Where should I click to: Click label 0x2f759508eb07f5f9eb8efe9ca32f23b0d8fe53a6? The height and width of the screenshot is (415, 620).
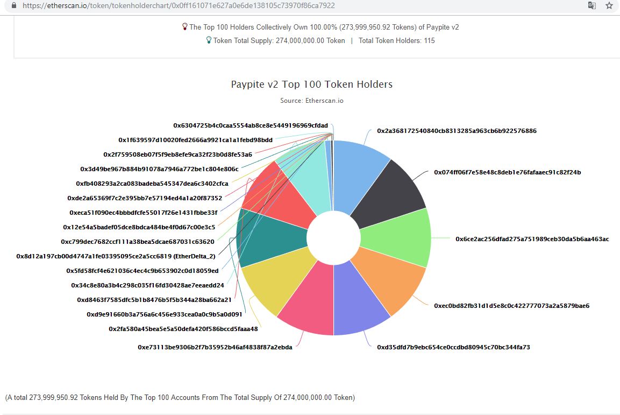tap(177, 154)
